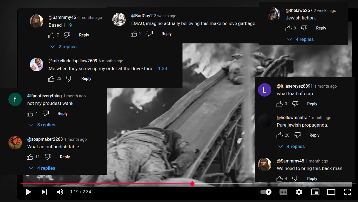Click the @thelaw6267 avatar picture
Screen dimensions: 358x202
point(274,14)
